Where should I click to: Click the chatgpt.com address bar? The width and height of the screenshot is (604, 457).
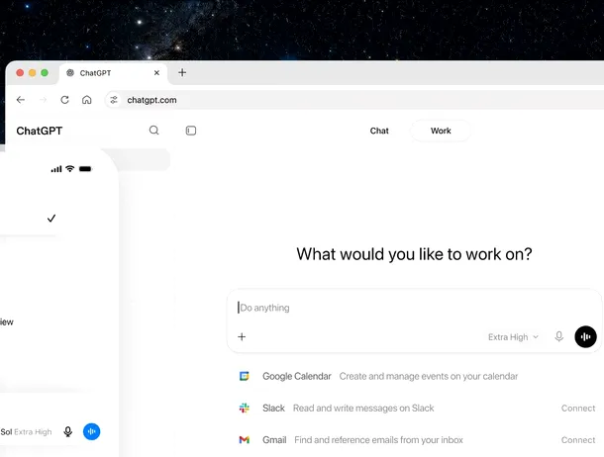(354, 100)
